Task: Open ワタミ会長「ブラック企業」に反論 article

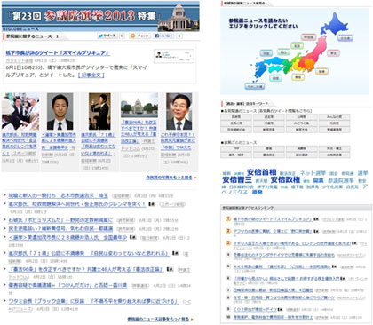Action: point(93,301)
